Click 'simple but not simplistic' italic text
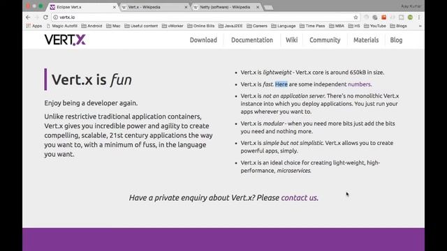 pos(293,143)
